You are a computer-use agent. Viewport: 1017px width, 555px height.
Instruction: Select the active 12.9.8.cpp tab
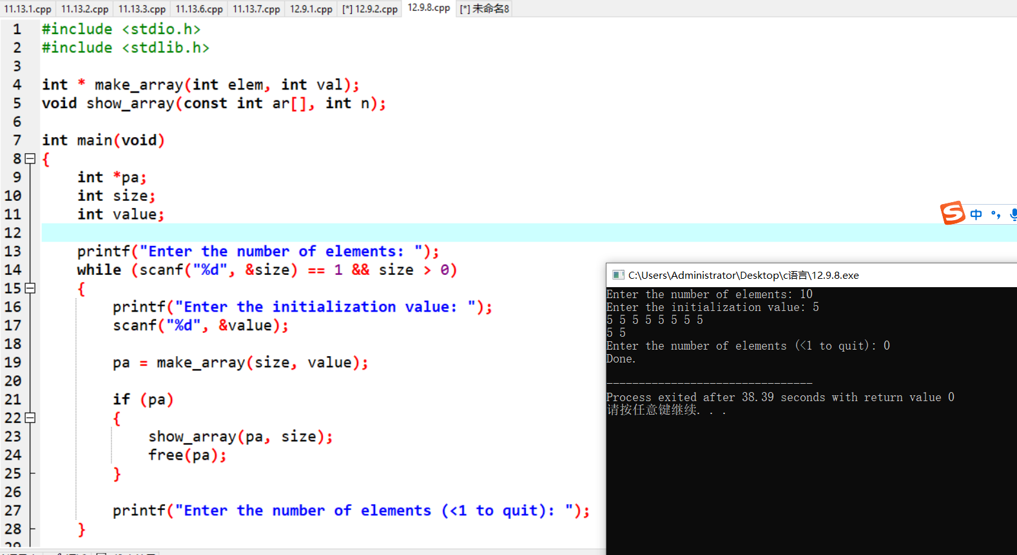click(x=429, y=8)
